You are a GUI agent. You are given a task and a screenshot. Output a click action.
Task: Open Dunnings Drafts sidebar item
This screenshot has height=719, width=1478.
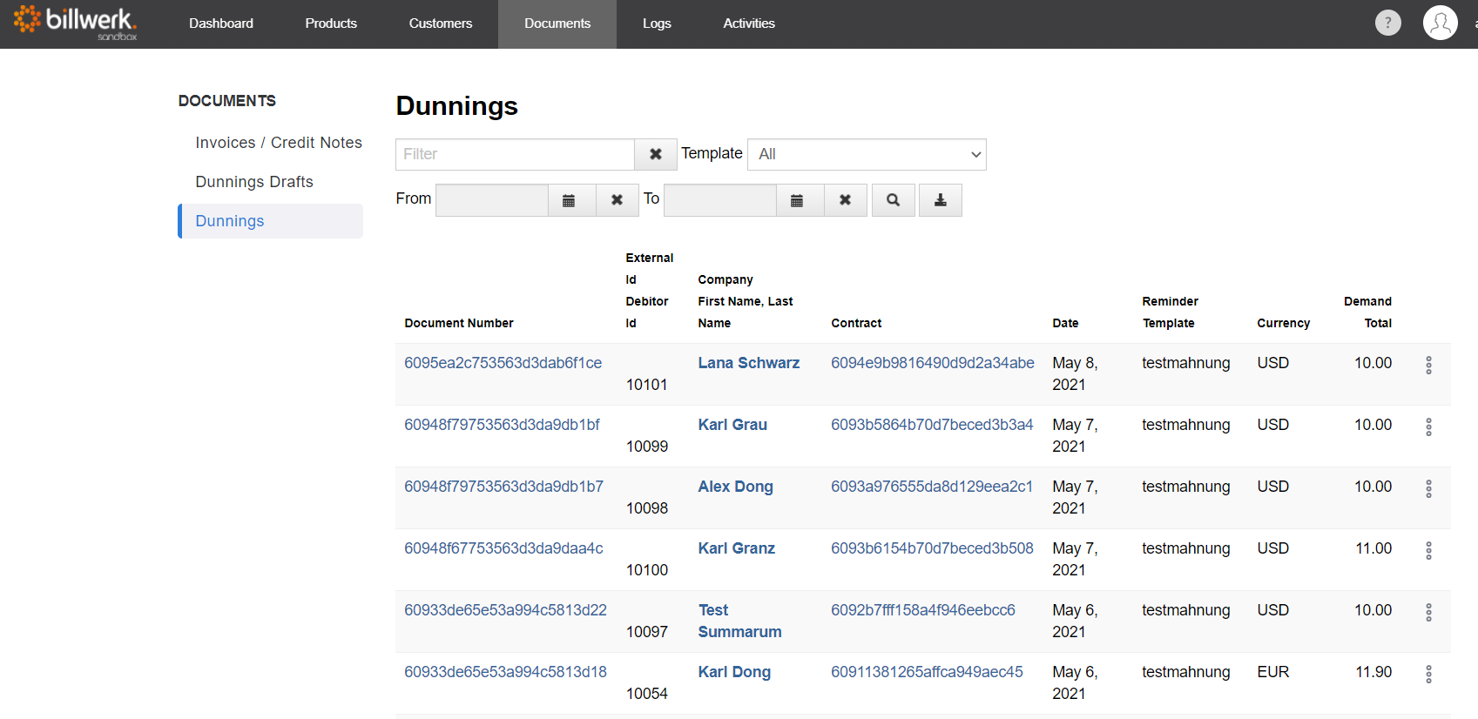pos(254,182)
